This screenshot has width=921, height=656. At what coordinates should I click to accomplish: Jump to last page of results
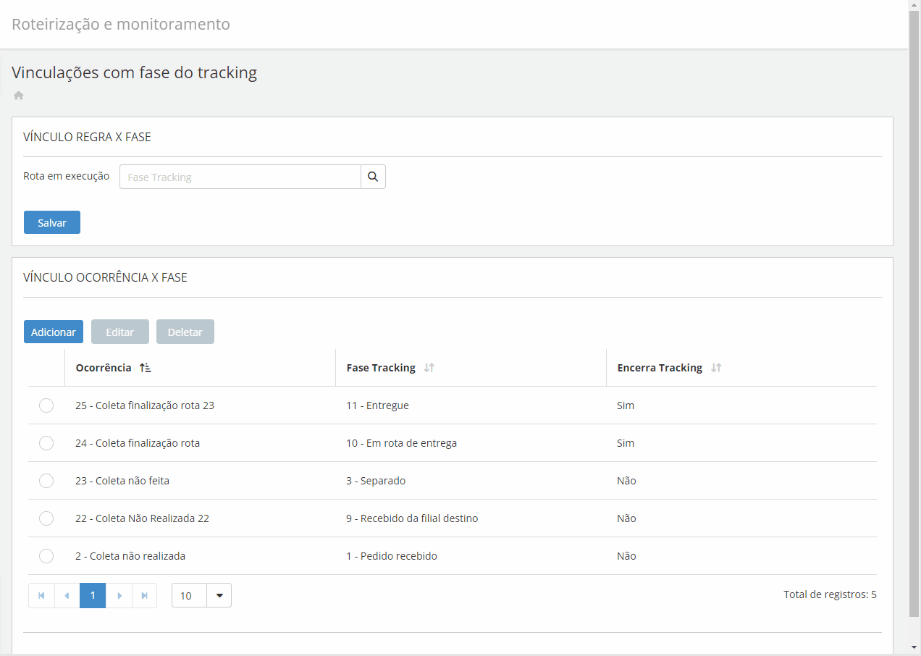[x=145, y=595]
